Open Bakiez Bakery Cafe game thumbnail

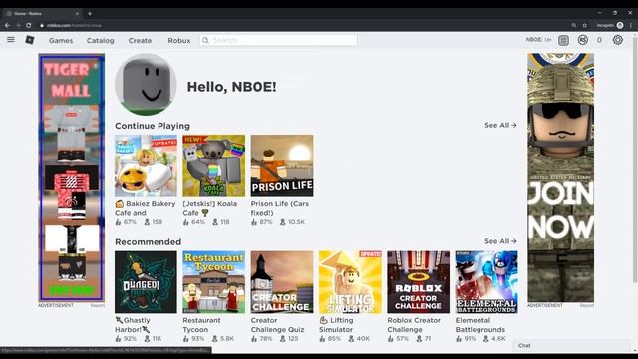click(x=146, y=167)
